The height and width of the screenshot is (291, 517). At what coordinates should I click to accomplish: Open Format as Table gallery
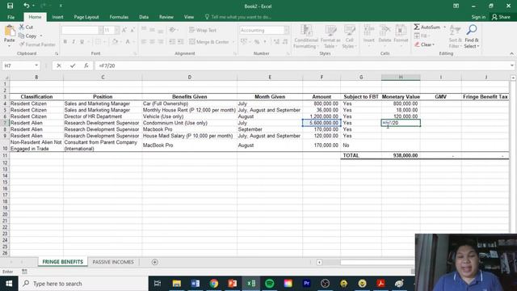coord(330,36)
